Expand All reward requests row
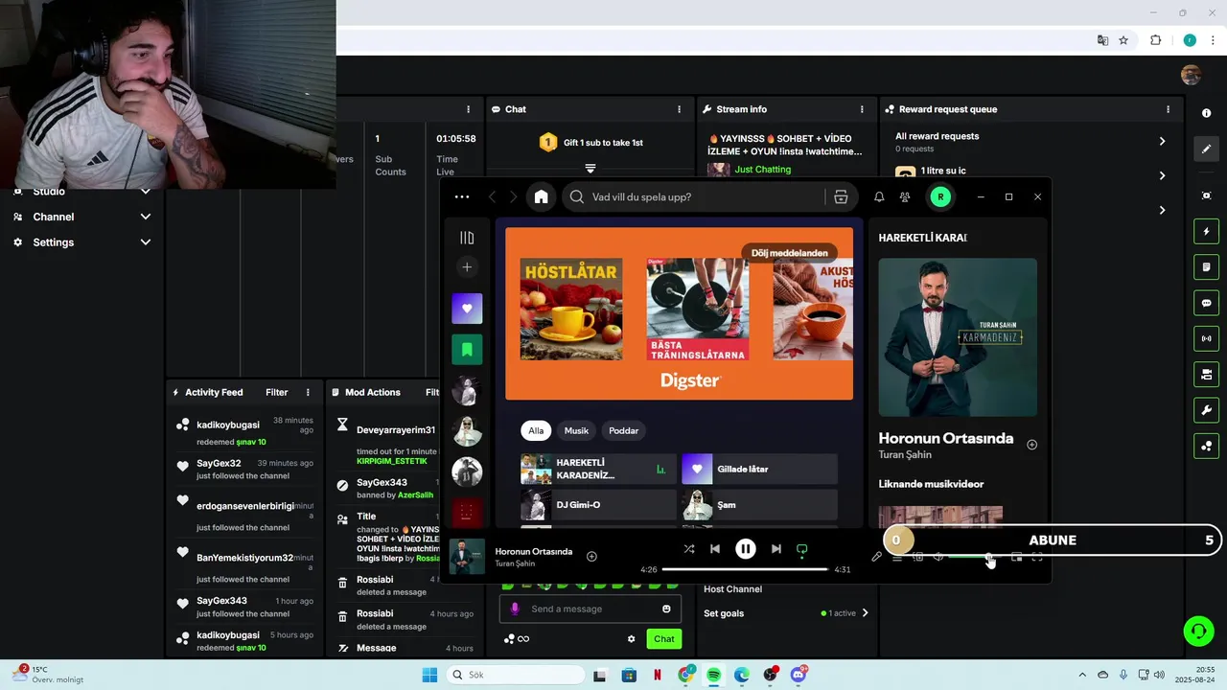This screenshot has height=690, width=1227. pyautogui.click(x=1030, y=142)
